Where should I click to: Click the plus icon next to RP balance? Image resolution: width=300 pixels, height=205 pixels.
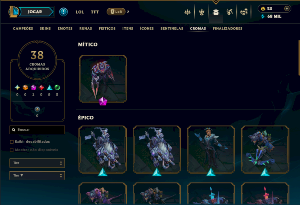(x=286, y=9)
